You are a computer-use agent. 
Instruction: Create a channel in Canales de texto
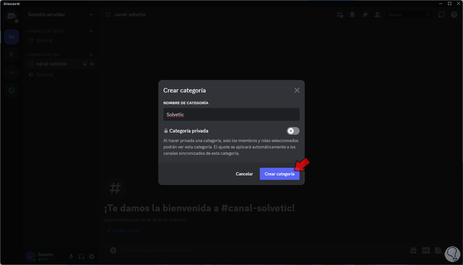pos(91,31)
